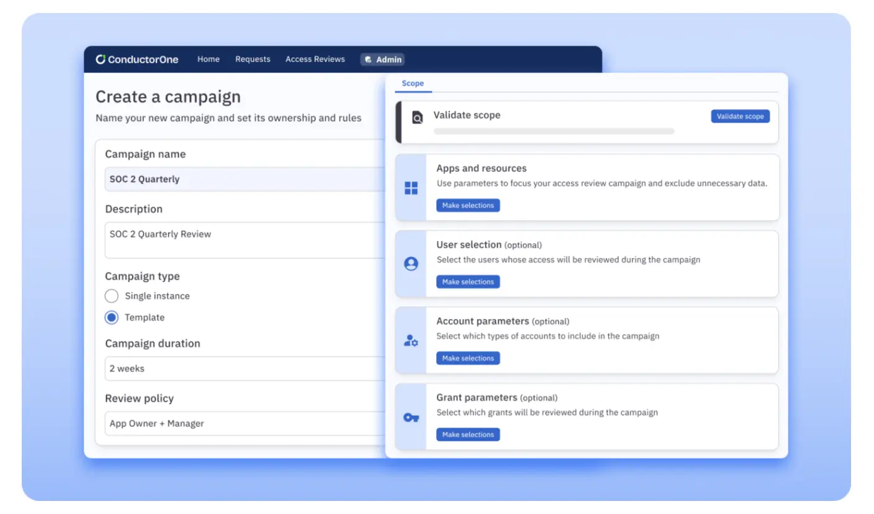Switch to the Scope tab
This screenshot has width=874, height=514.
(413, 83)
